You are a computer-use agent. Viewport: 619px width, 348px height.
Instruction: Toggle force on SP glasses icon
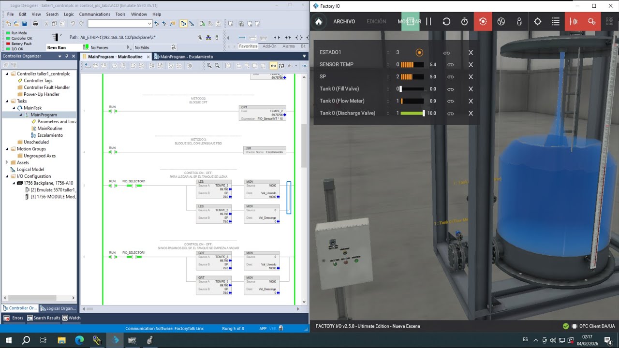pos(450,77)
